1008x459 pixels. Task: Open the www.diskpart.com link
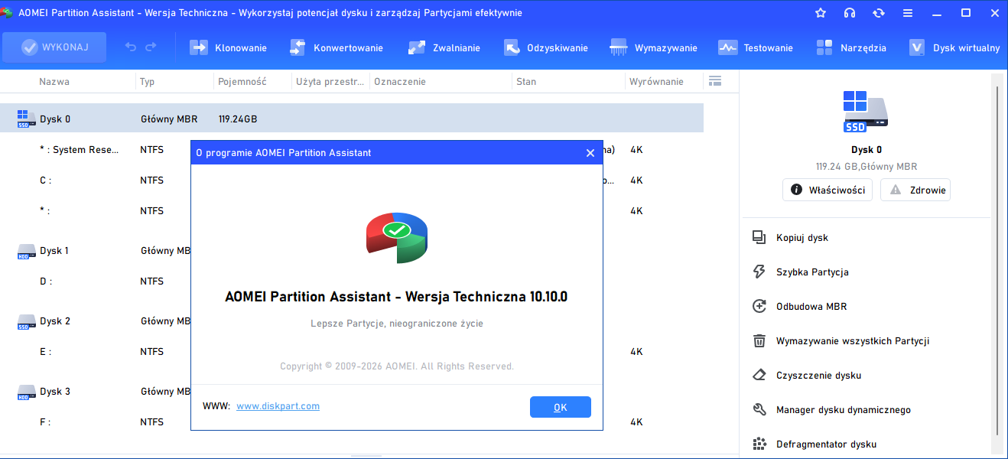278,406
